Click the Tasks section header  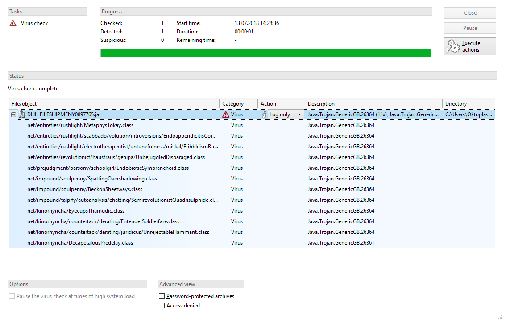(47, 11)
